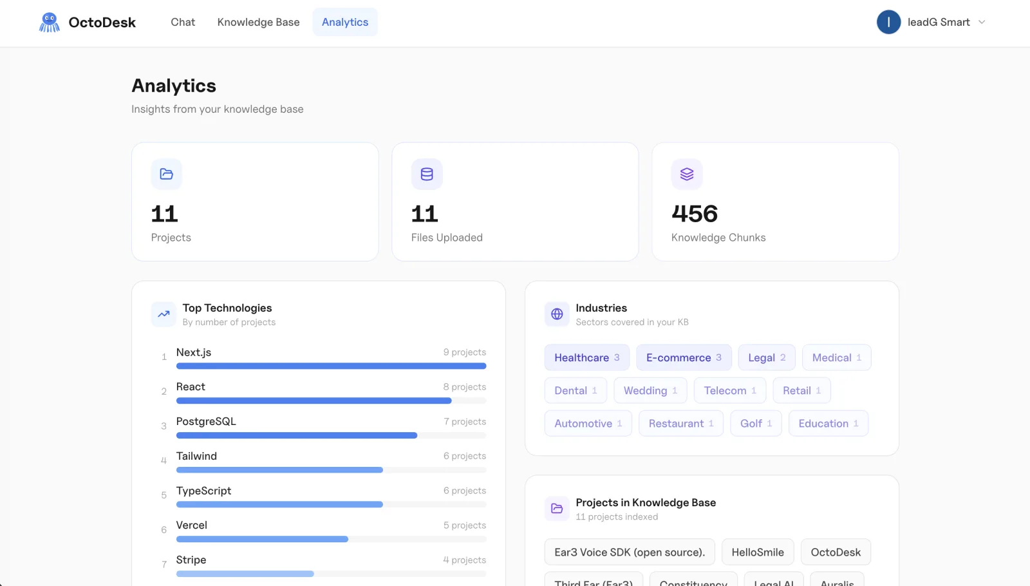This screenshot has width=1030, height=586.
Task: Open the OctoDesk project chip
Action: click(x=836, y=552)
